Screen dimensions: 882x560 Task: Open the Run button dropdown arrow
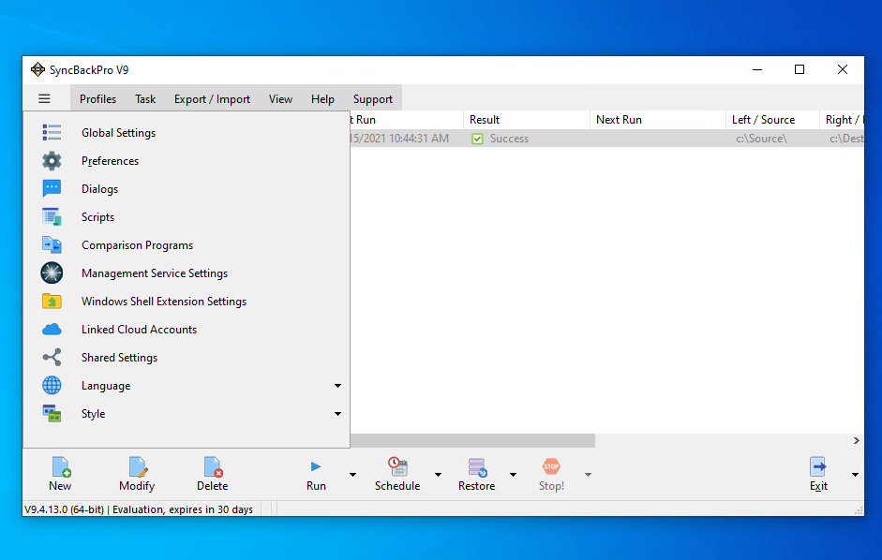352,475
